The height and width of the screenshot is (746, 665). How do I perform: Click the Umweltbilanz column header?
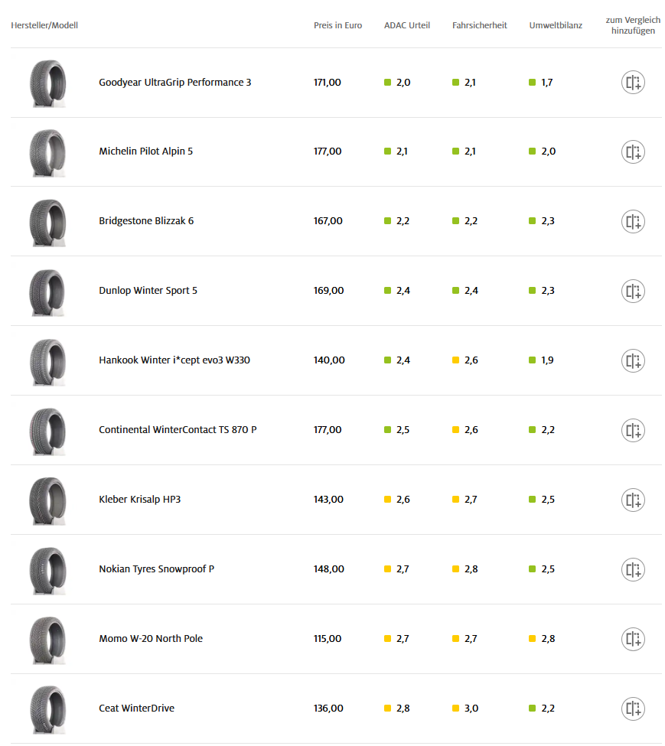tap(556, 25)
